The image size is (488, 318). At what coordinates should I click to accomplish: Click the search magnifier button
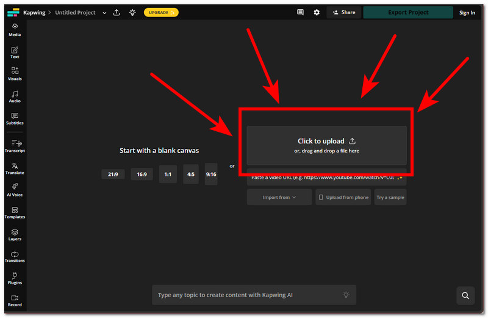point(465,295)
